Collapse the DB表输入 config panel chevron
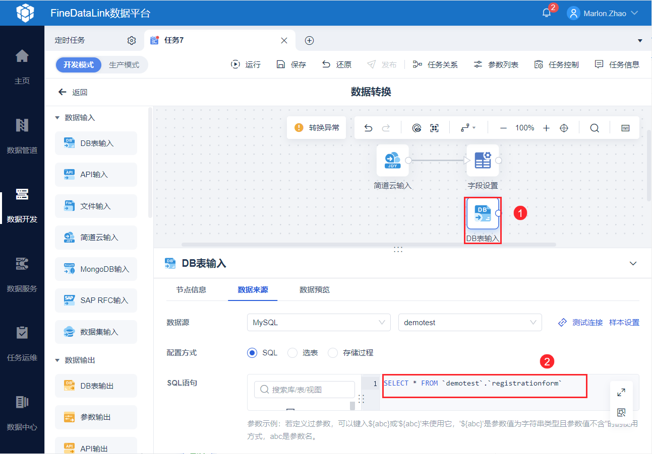 click(x=633, y=263)
